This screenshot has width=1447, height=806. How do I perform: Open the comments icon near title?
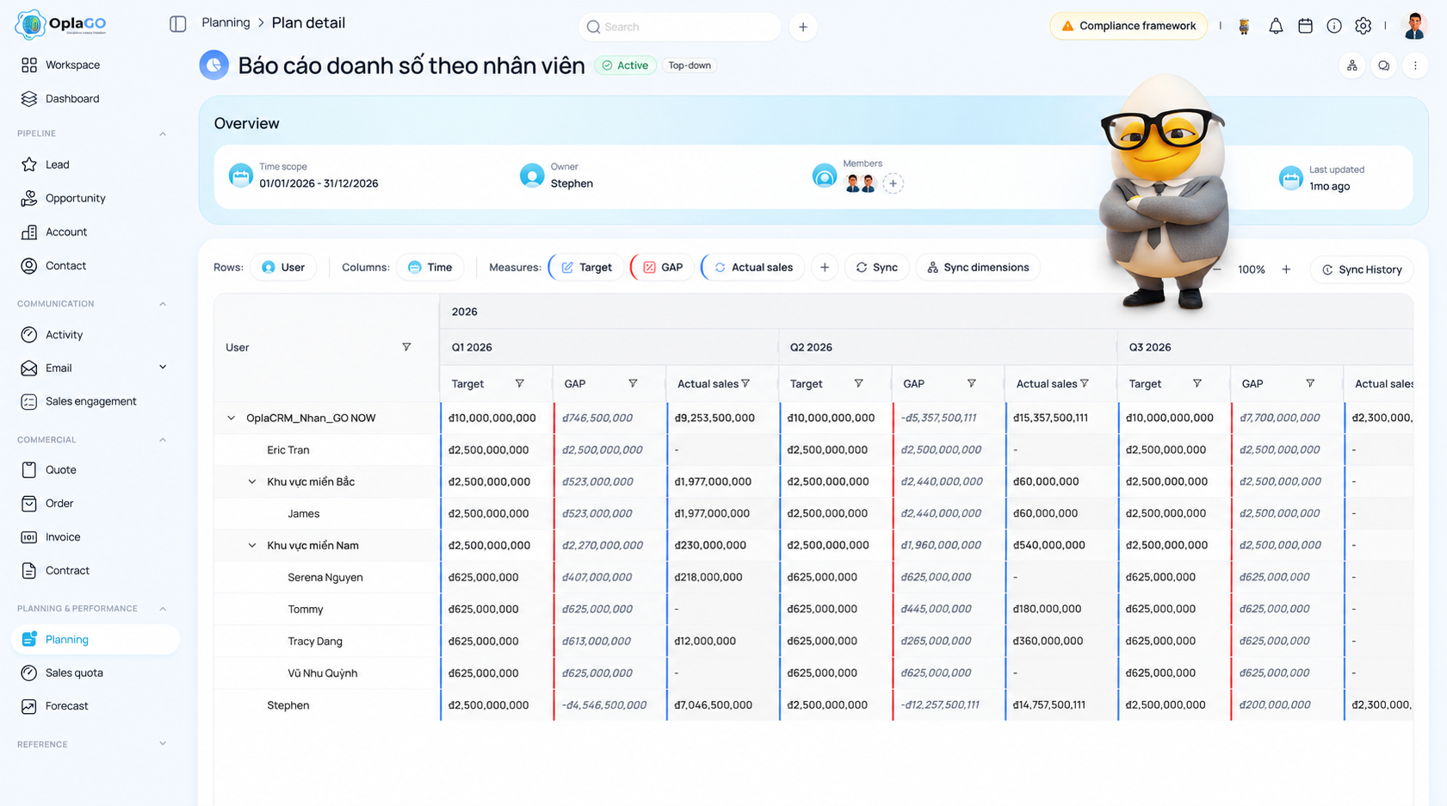1383,65
